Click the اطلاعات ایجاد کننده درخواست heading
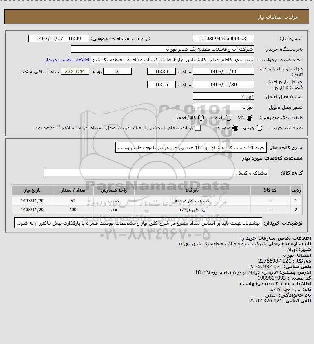 click(275, 284)
